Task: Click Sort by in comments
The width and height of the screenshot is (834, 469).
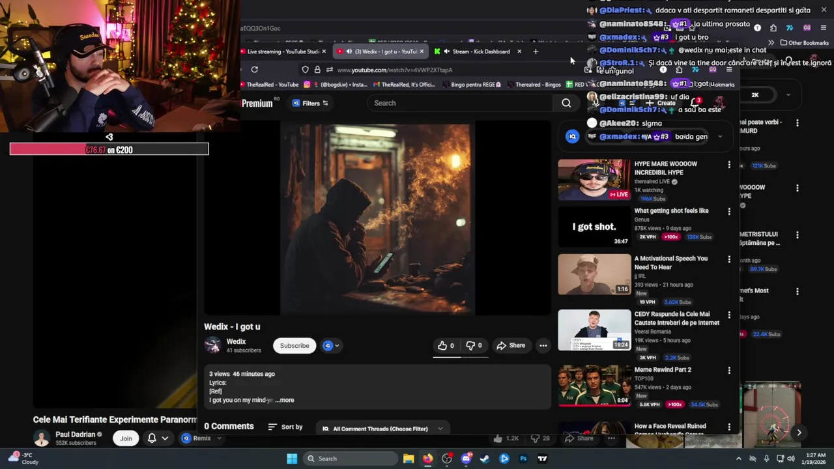Action: pos(285,427)
